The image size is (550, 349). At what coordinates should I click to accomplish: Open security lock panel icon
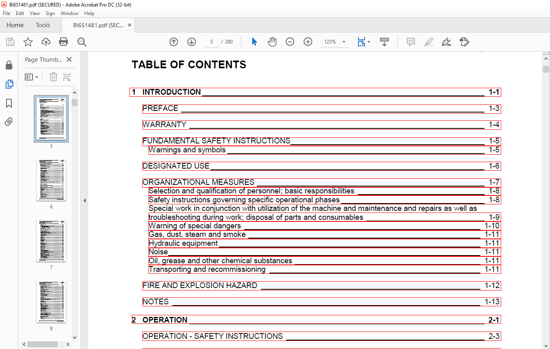9,65
